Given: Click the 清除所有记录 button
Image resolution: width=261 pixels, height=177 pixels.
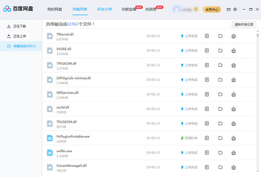Looking at the screenshot, I should [x=244, y=24].
